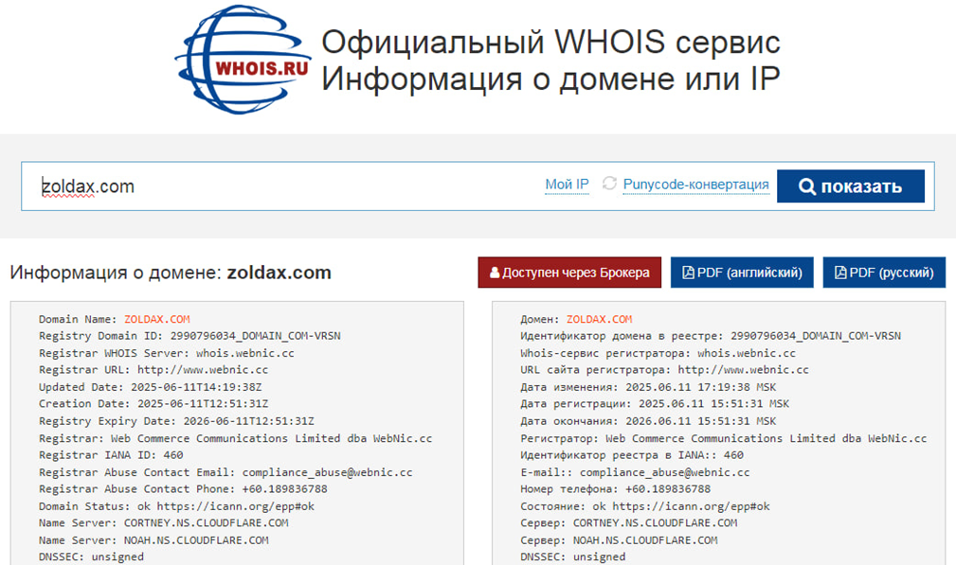Click the ZOLDAX.COM value after Domain Name

point(157,319)
